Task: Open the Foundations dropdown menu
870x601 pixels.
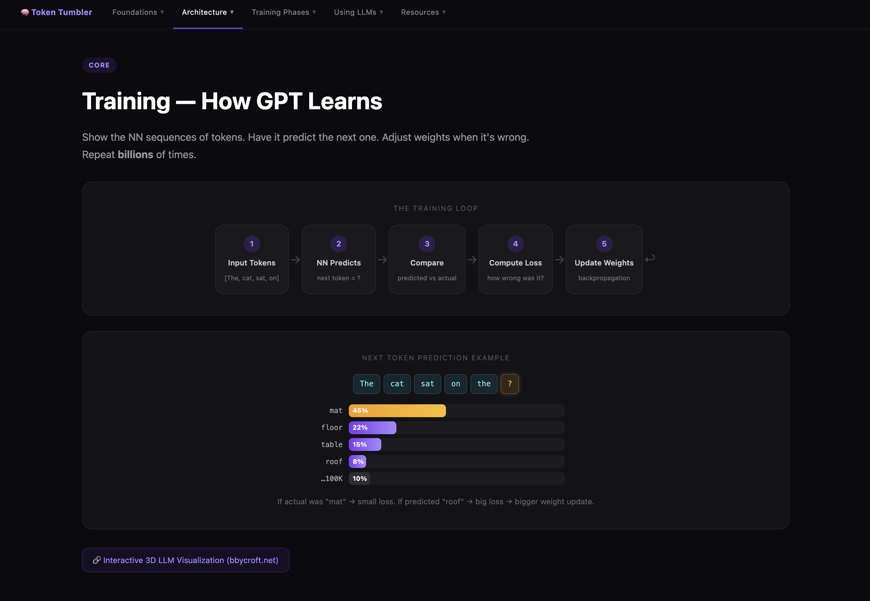Action: (x=138, y=12)
